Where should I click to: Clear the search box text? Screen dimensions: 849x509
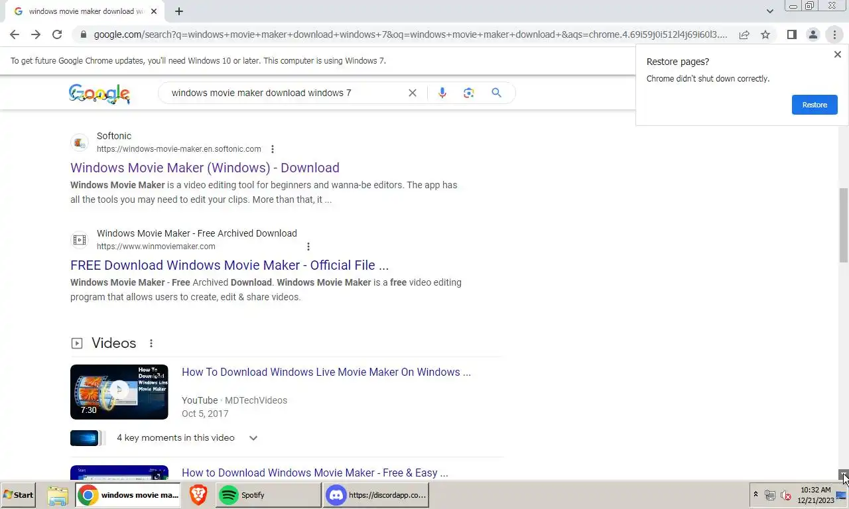pos(413,93)
